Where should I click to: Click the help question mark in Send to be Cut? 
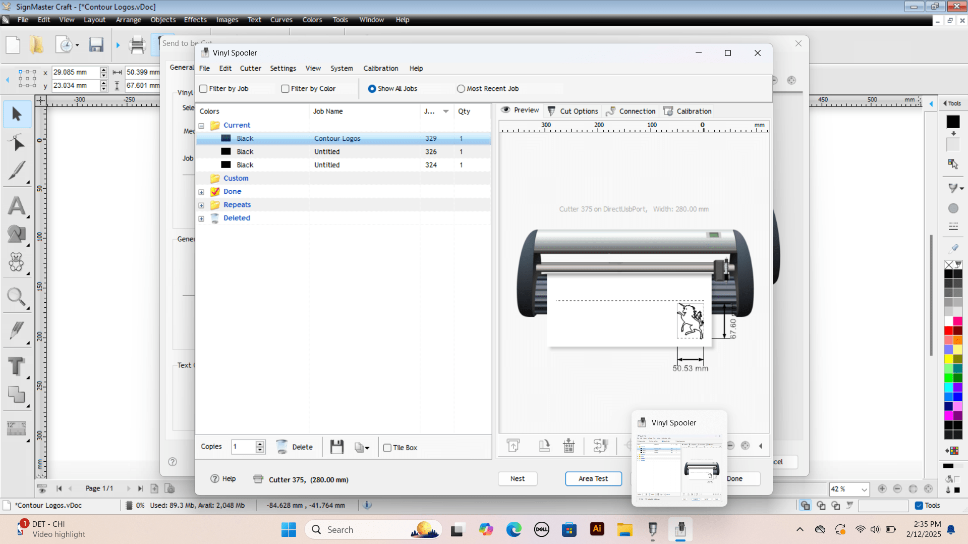coord(173,462)
